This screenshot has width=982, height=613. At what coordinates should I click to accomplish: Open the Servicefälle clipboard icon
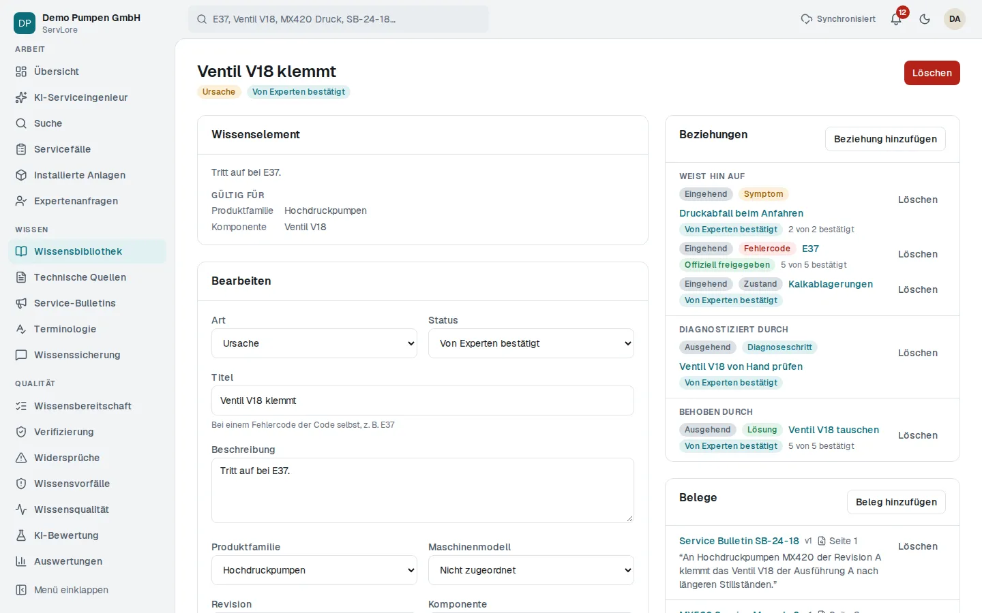click(x=21, y=149)
